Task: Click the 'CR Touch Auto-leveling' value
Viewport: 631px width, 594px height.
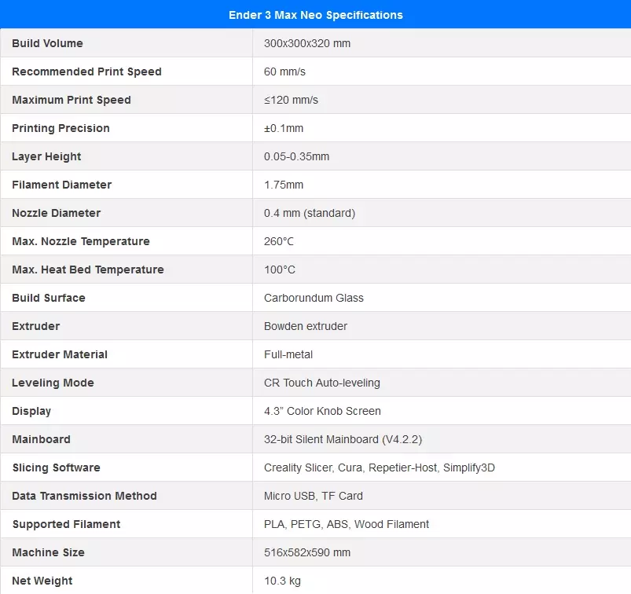Action: [x=322, y=383]
